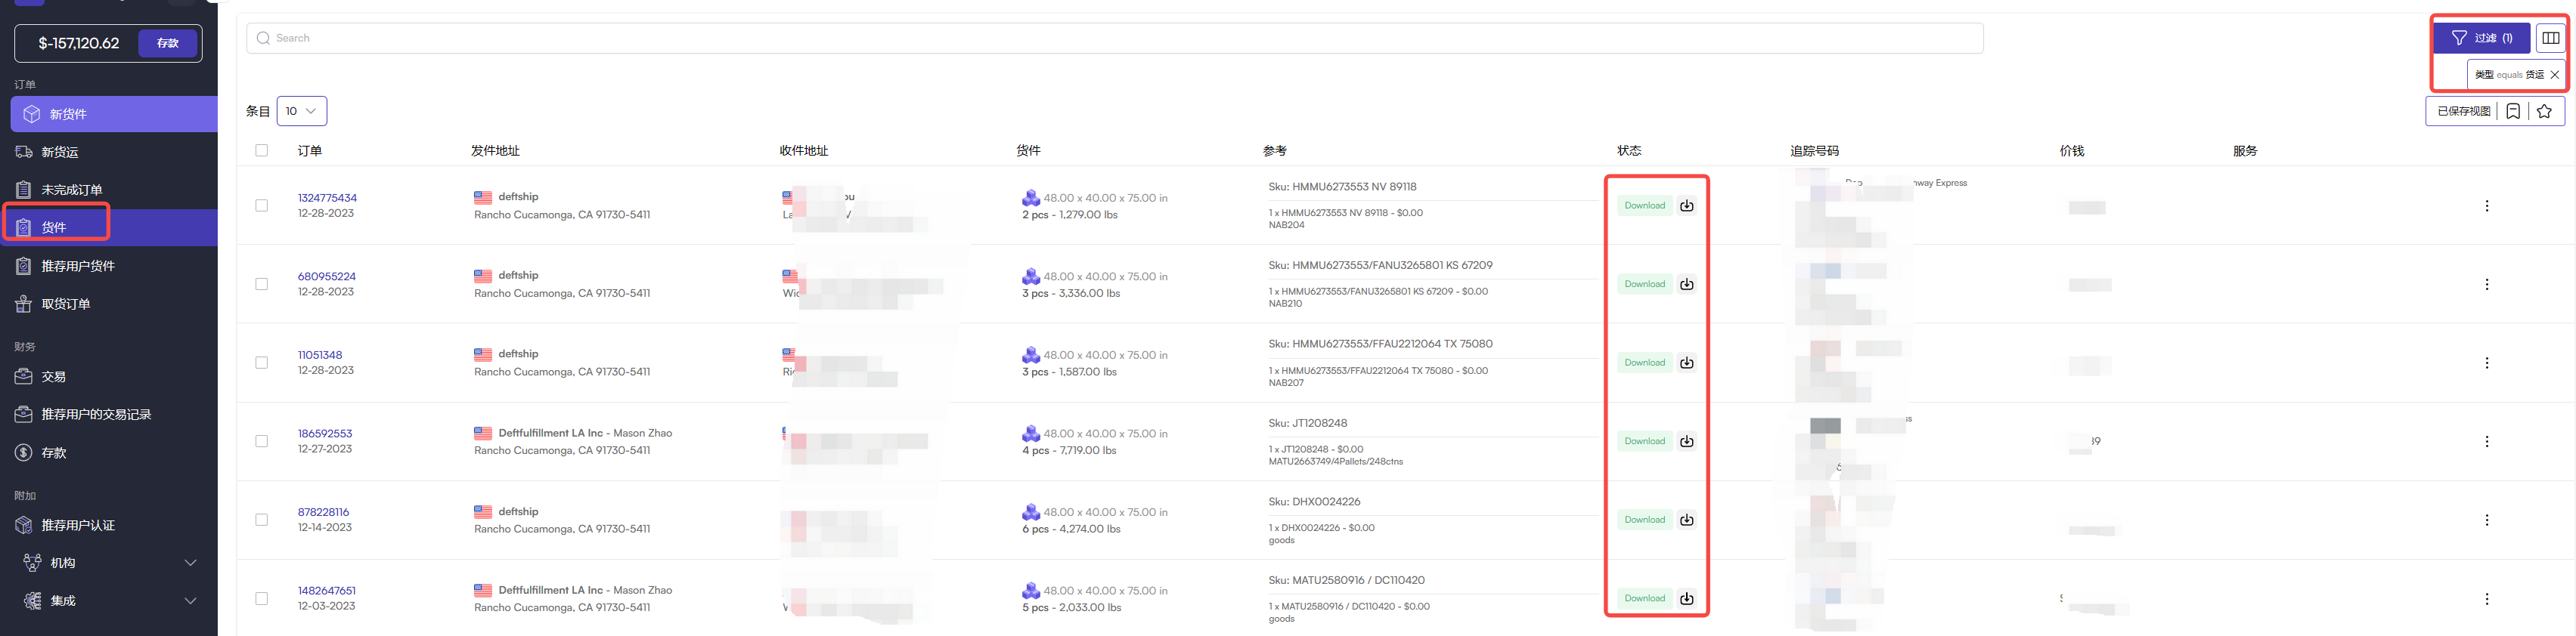Image resolution: width=2576 pixels, height=636 pixels.
Task: Open order link 680955224
Action: click(x=326, y=276)
